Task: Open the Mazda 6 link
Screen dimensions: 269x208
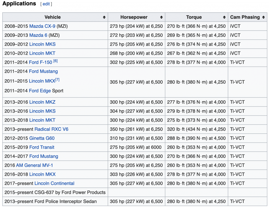Action: tap(38, 35)
